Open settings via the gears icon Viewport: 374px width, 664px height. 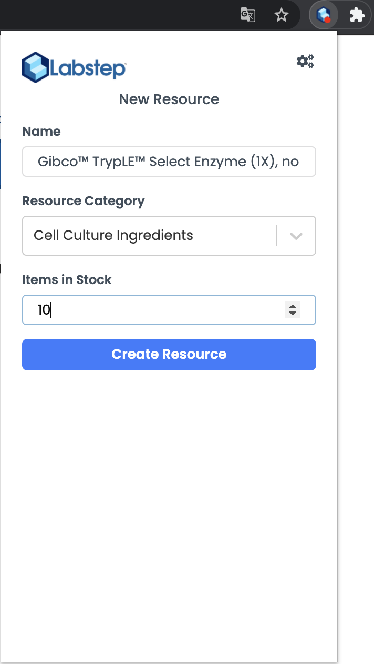(305, 61)
